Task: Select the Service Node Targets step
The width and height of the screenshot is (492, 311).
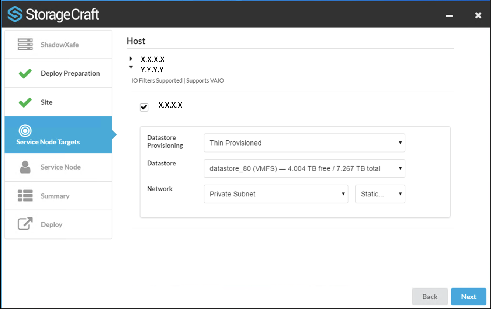Action: pos(58,135)
